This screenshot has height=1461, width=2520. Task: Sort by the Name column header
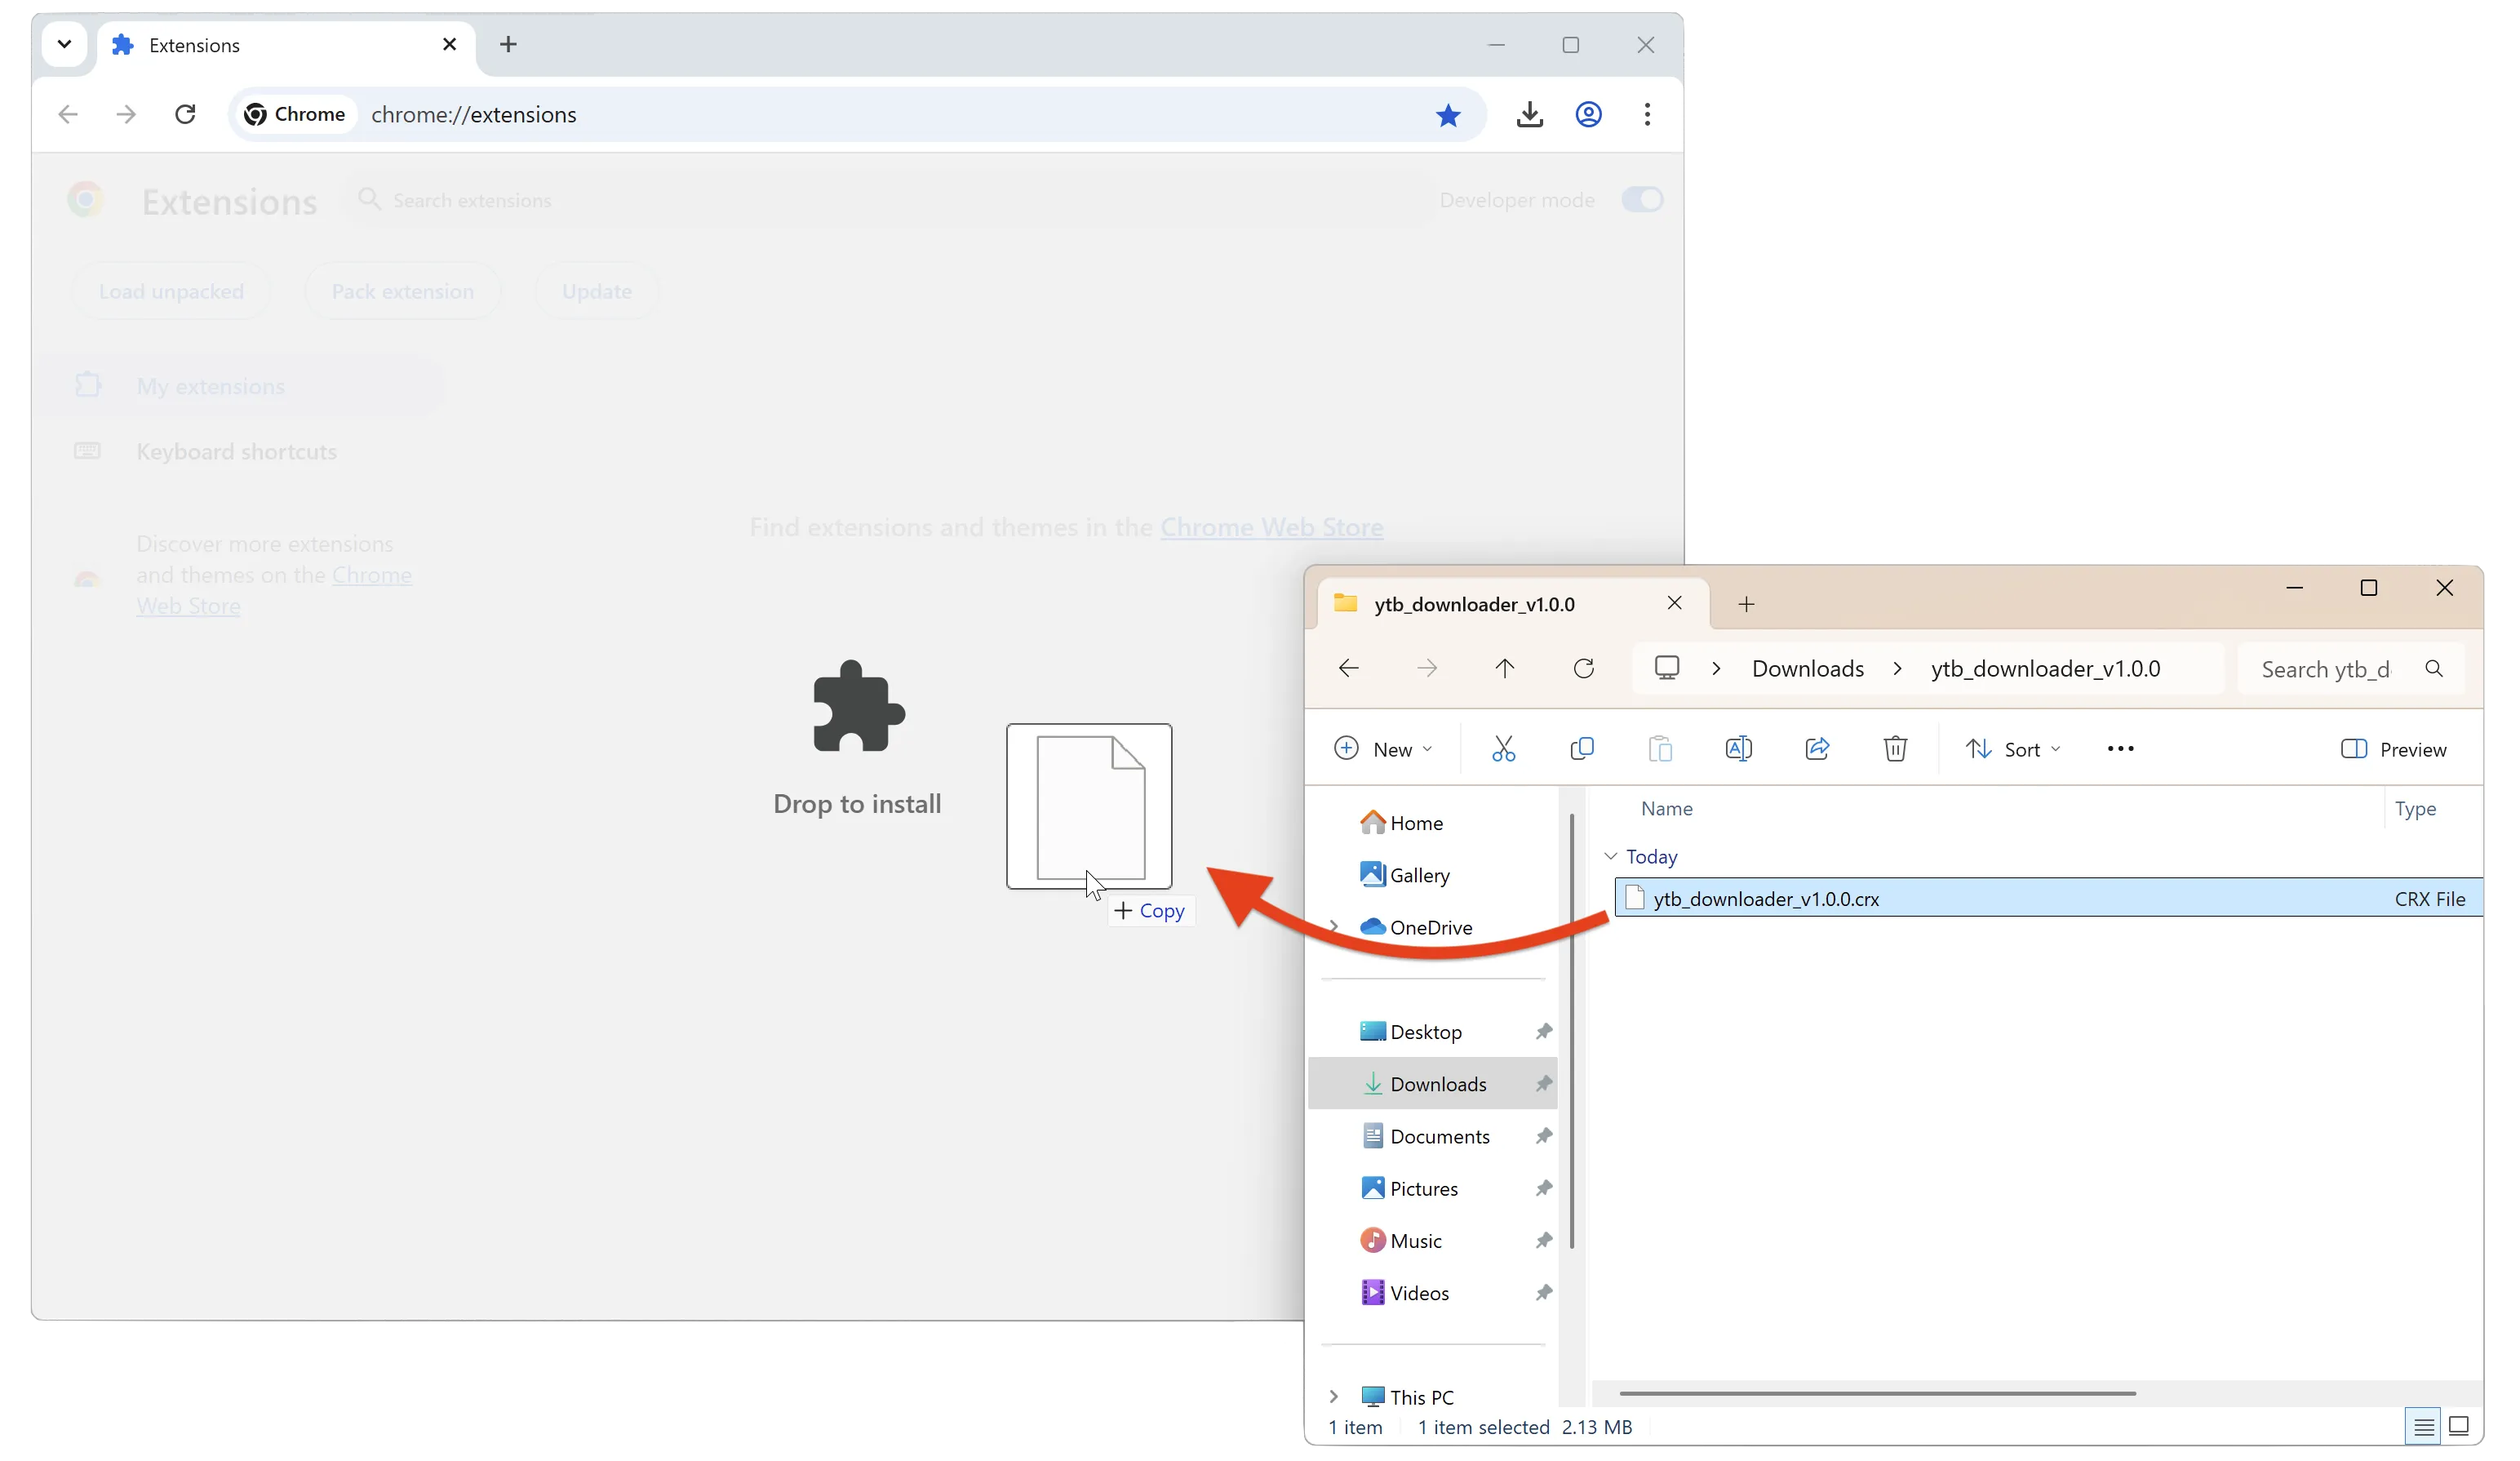[1666, 808]
